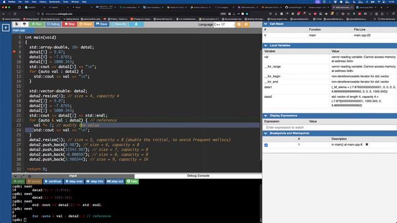The height and width of the screenshot is (223, 397).
Task: Toggle the breakpoint dot on line 8
Action: click(x=14, y=52)
